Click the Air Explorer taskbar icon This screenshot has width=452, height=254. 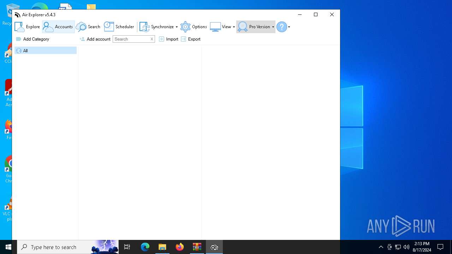coord(214,247)
